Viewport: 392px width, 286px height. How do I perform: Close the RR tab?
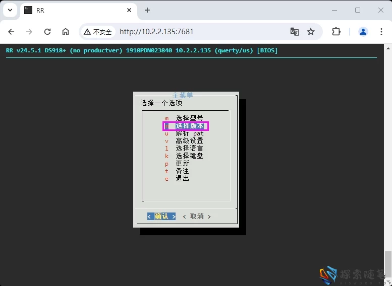pos(129,10)
